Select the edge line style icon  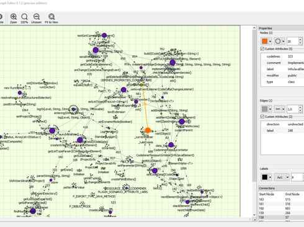point(278,109)
